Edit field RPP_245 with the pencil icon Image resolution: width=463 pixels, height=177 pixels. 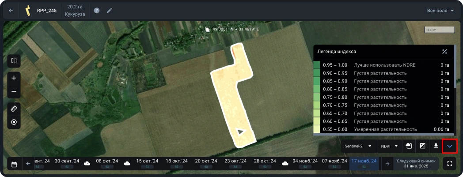coord(110,11)
